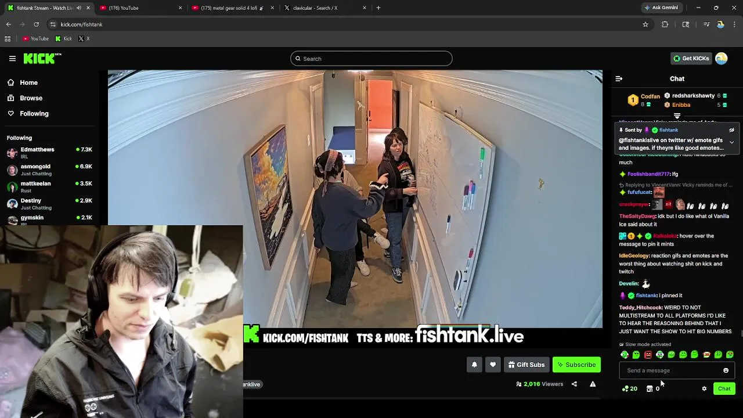Open mattkeelan followed channel
This screenshot has width=743, height=418.
pos(50,187)
